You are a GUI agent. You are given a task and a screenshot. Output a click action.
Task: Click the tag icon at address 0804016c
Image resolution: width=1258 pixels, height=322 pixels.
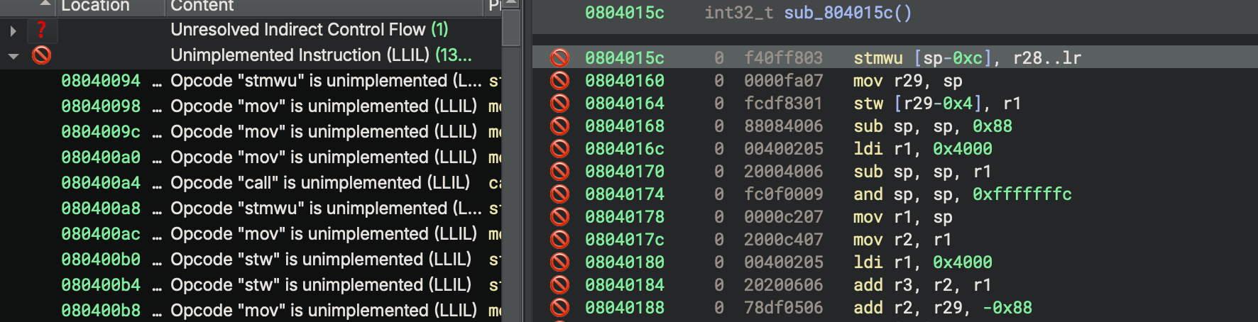point(560,149)
